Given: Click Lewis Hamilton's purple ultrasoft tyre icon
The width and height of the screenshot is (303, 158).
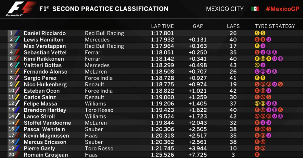Looking at the screenshot, I should coord(269,40).
